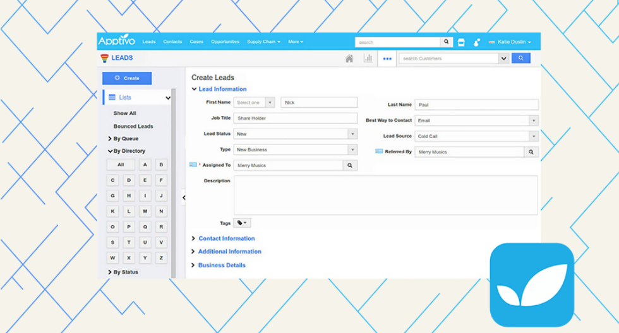Go to Leads home icon
The height and width of the screenshot is (333, 619).
coord(349,59)
